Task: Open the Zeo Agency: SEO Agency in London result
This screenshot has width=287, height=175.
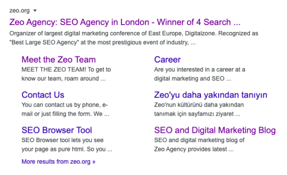Action: [125, 22]
